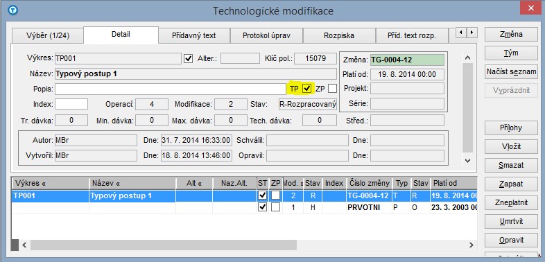Toggle ST checkbox in PRVOTNI row

point(262,207)
